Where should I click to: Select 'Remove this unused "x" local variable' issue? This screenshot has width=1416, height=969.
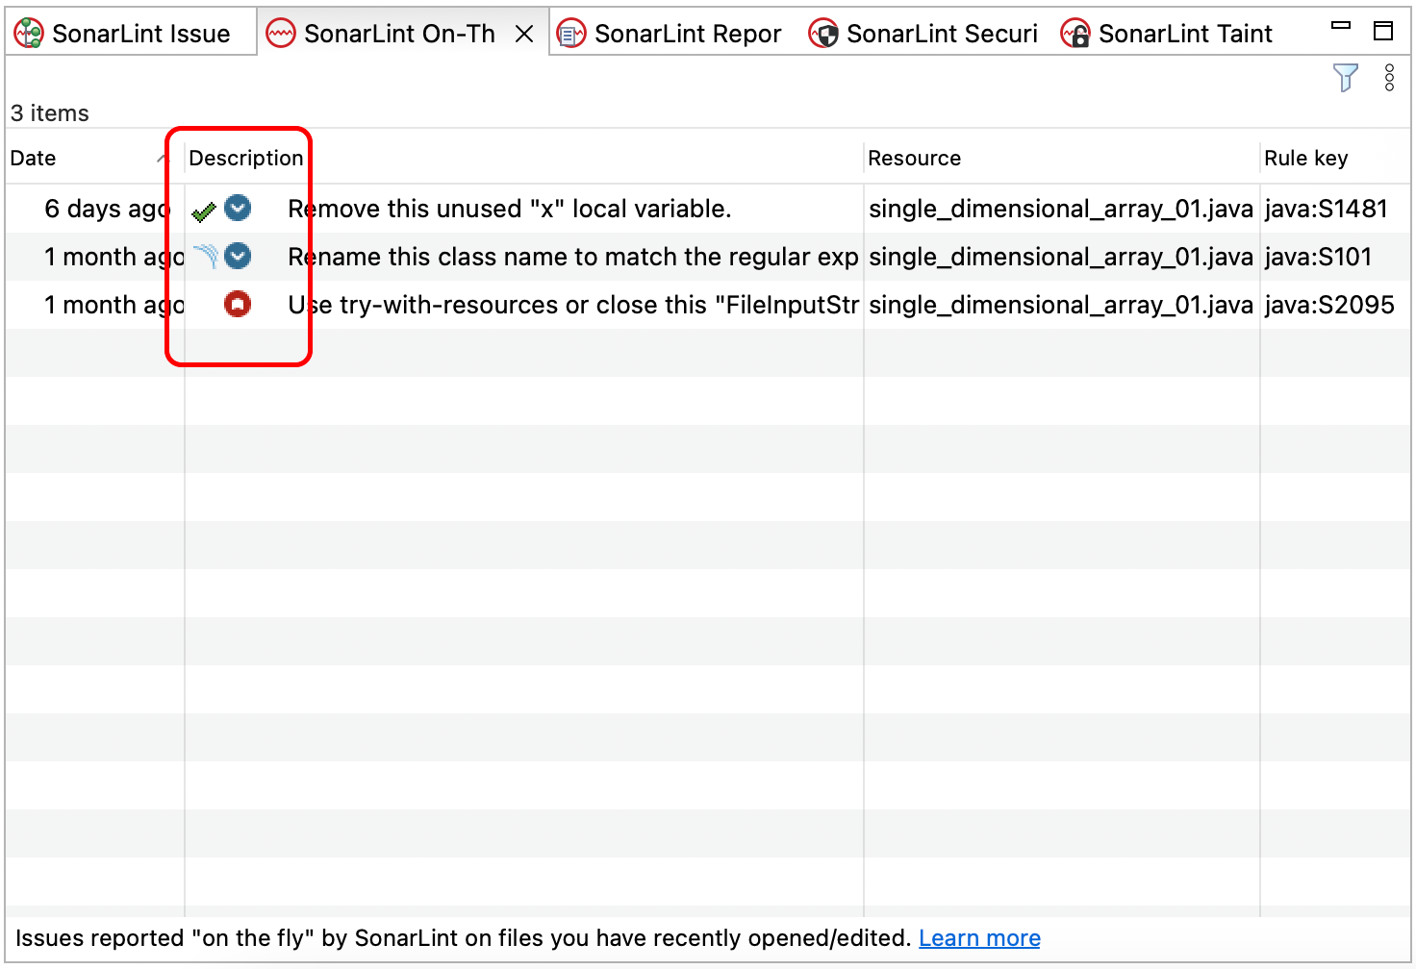(509, 209)
